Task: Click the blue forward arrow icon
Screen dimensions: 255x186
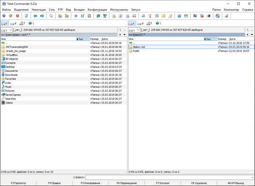Action: coord(42,16)
